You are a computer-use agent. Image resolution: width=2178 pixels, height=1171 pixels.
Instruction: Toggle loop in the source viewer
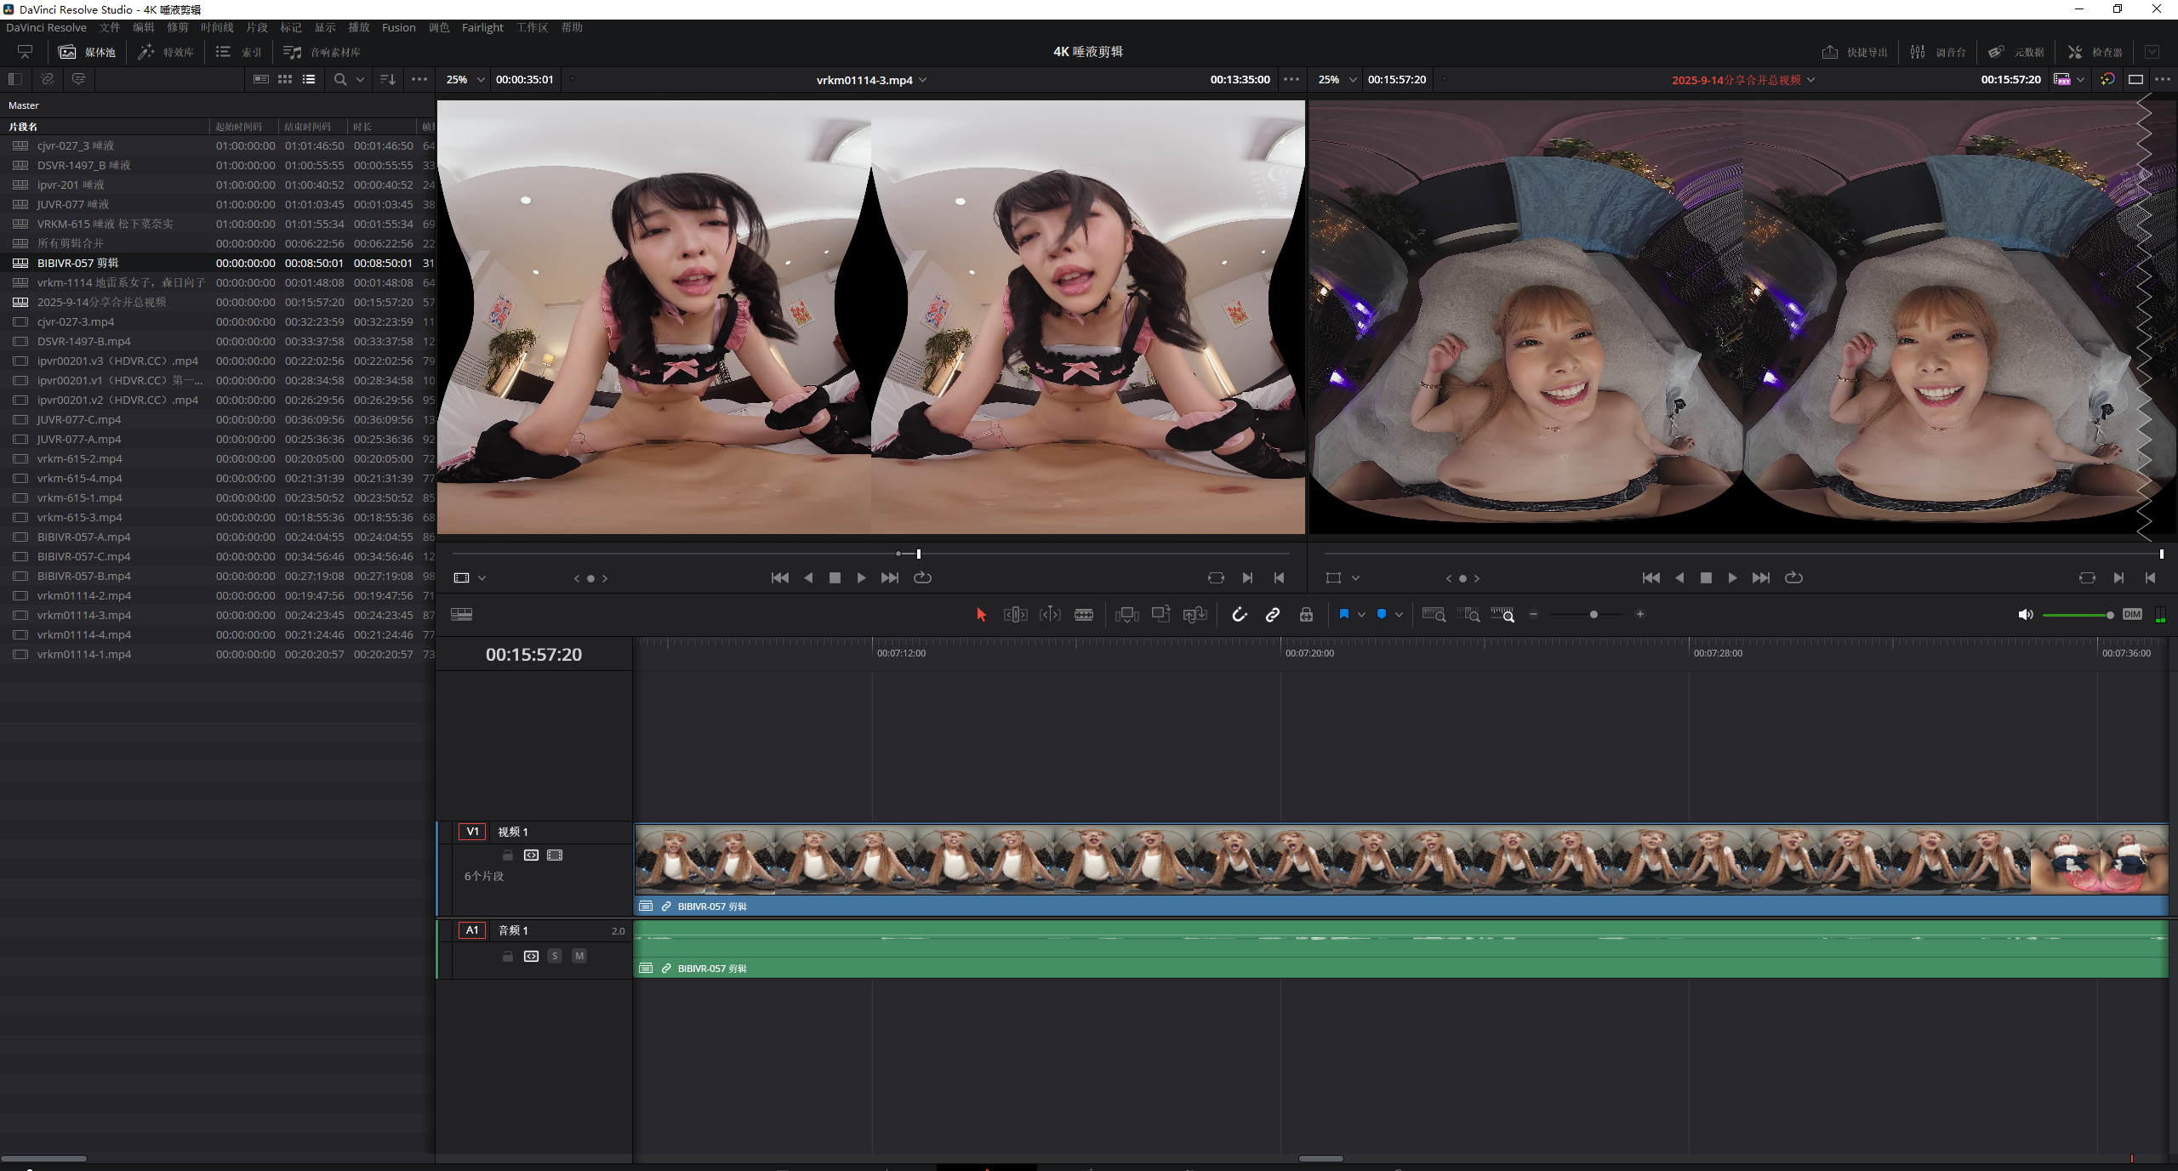922,577
